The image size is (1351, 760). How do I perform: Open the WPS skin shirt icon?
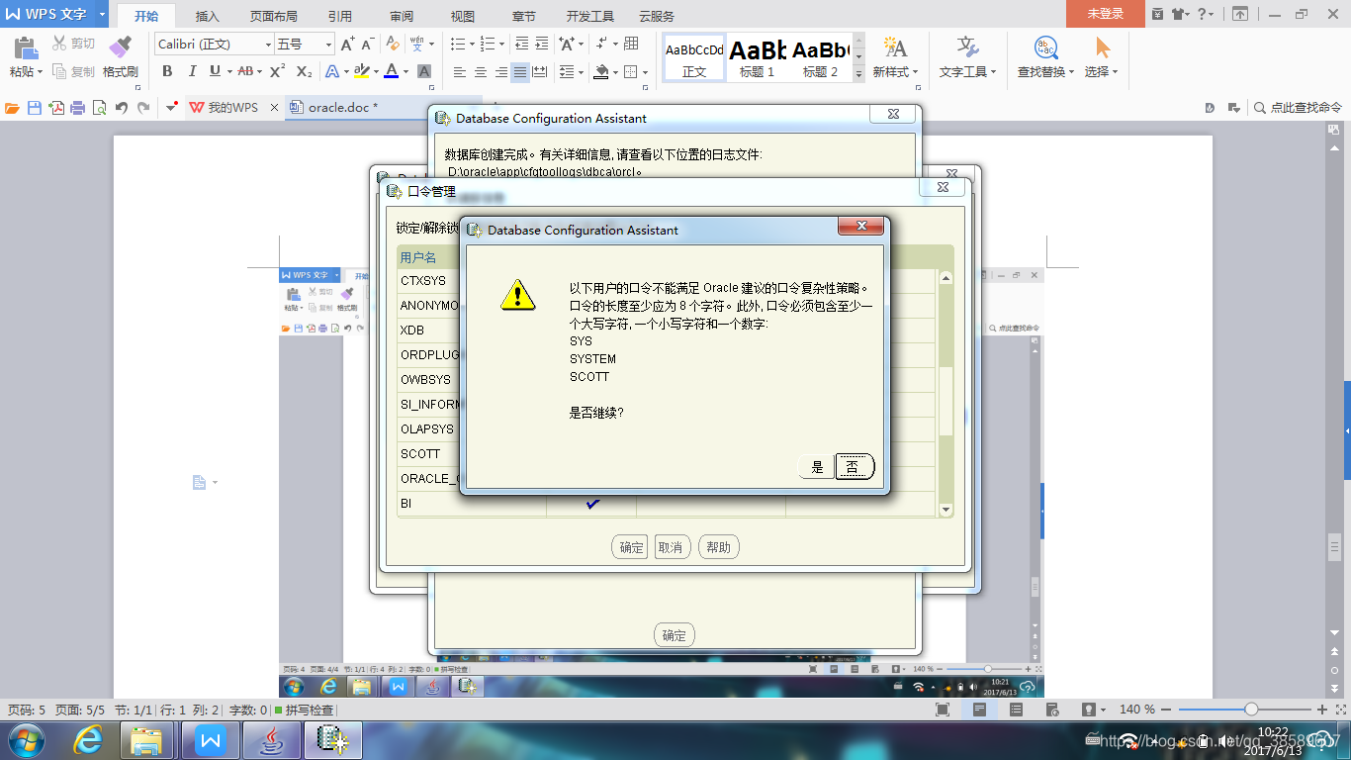[1180, 14]
